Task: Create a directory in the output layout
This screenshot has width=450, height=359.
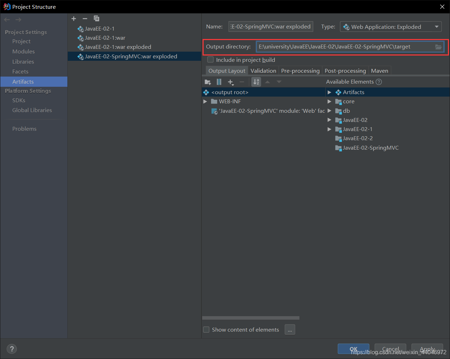Action: click(208, 82)
